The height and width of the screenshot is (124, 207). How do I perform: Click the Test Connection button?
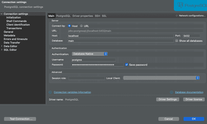click(20, 119)
